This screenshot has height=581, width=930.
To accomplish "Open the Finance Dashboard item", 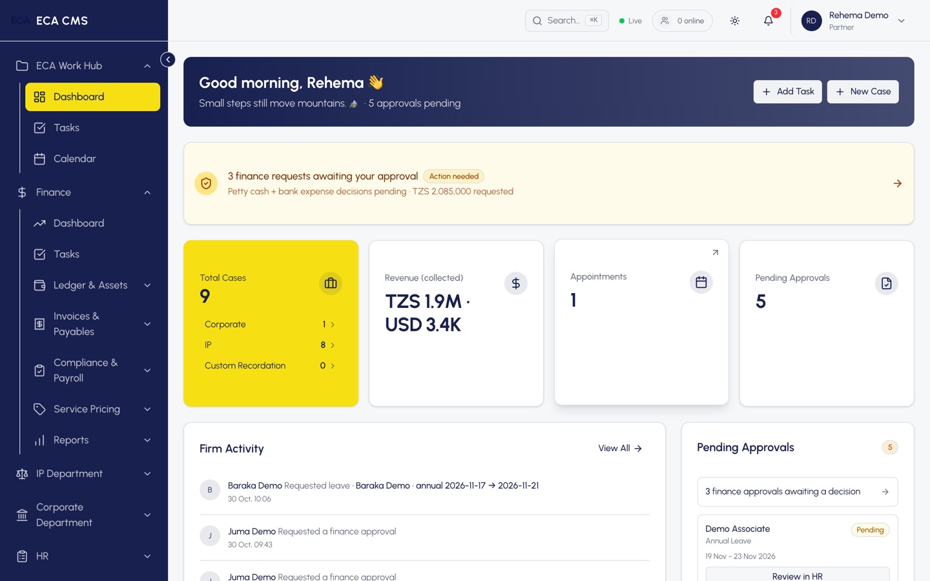I will (x=92, y=223).
